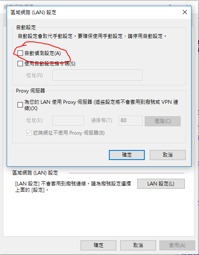Click the 近端網址不使用 Proxy 伺服器(B) label
The image size is (199, 255).
69,133
